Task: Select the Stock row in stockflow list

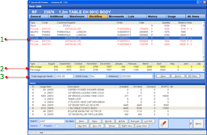Action: click(x=116, y=26)
